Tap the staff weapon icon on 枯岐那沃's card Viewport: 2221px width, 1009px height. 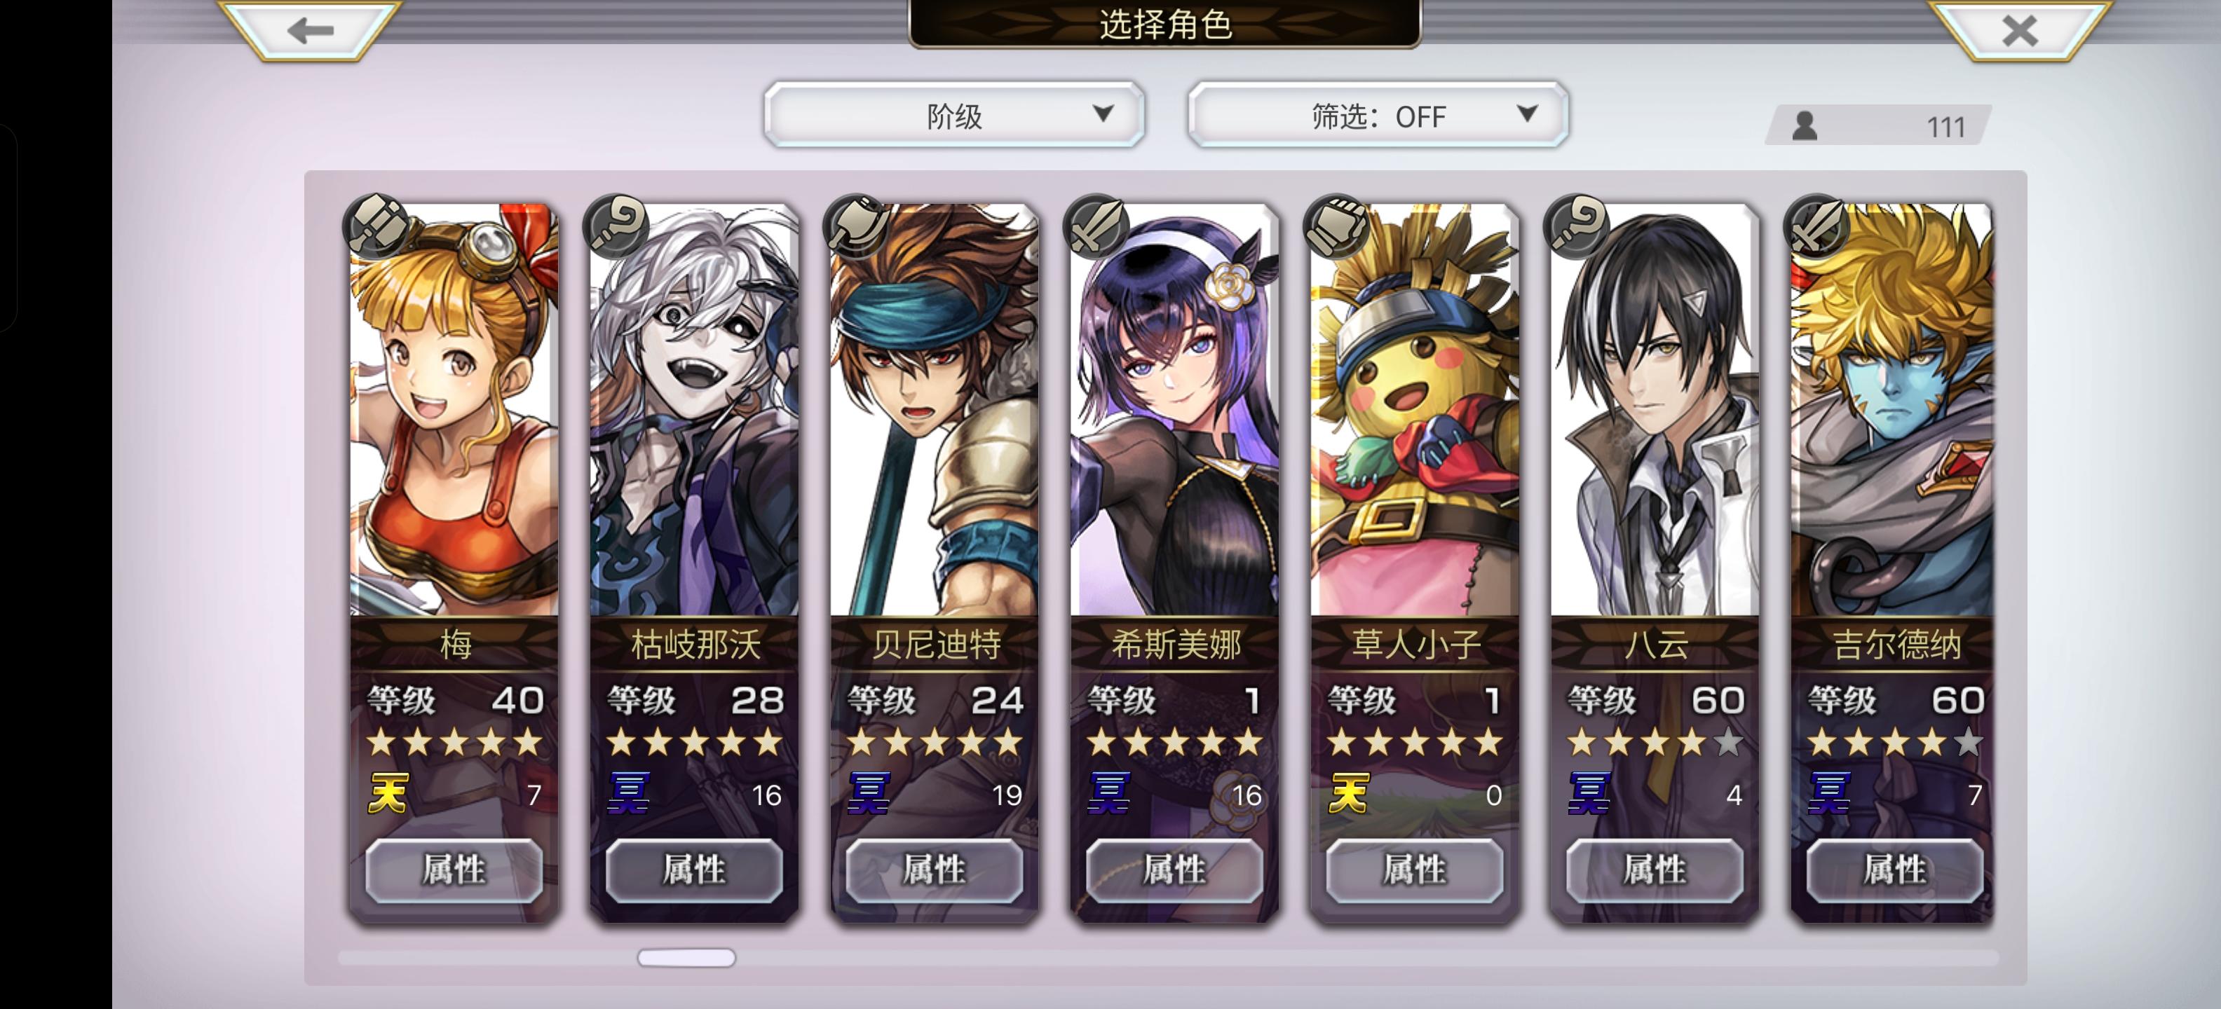[616, 226]
